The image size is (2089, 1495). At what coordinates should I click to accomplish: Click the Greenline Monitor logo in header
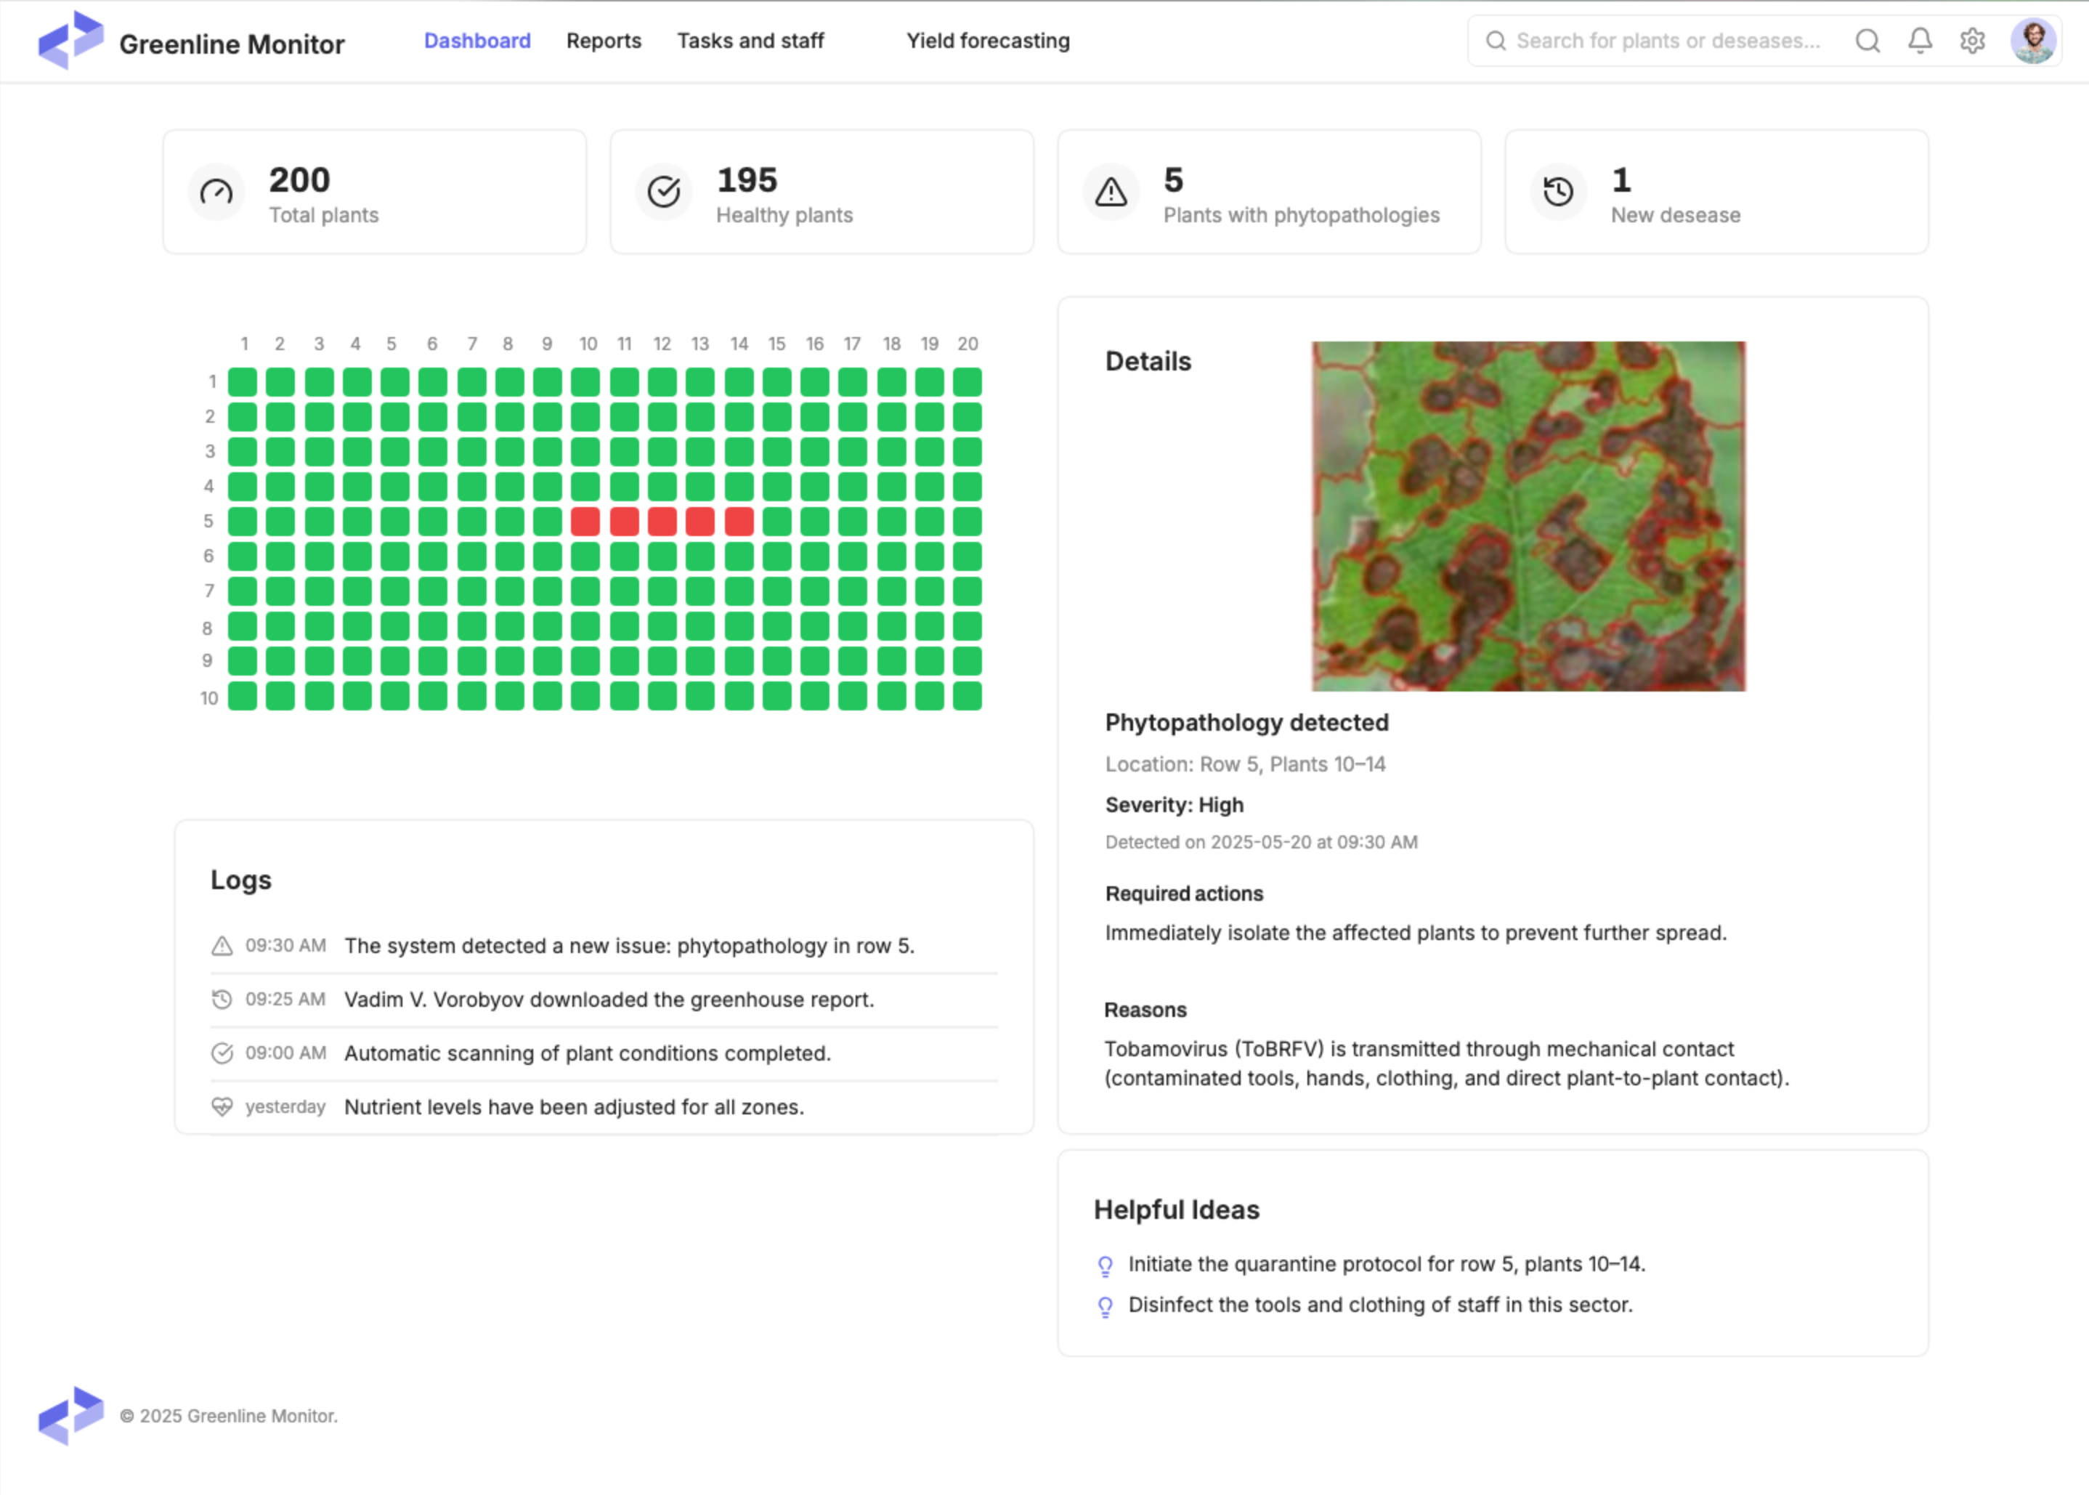(x=71, y=41)
